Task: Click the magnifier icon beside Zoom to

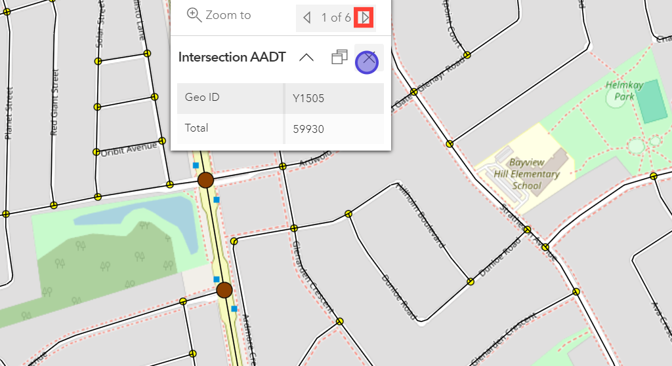Action: [194, 15]
